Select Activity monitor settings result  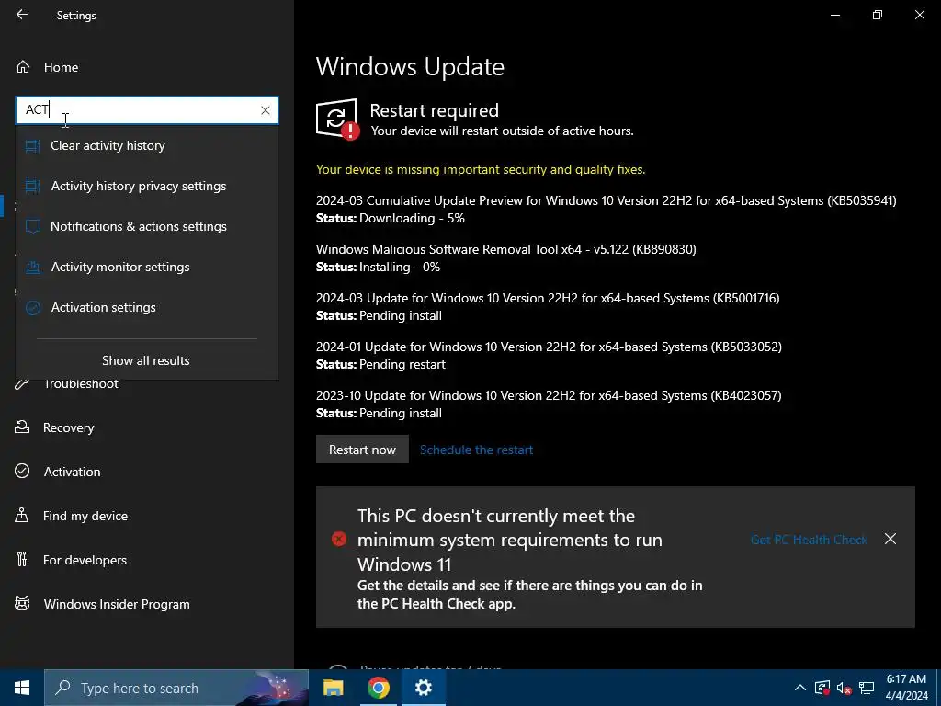(147, 268)
